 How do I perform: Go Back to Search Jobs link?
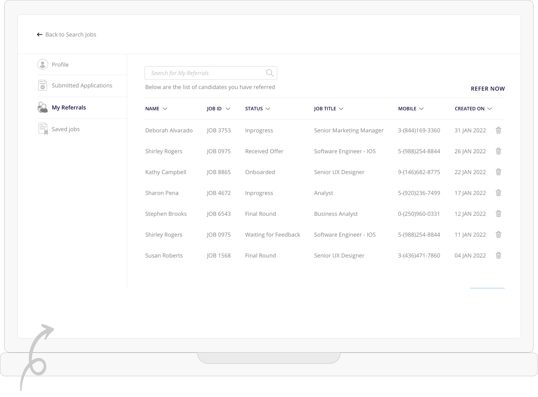coord(71,35)
